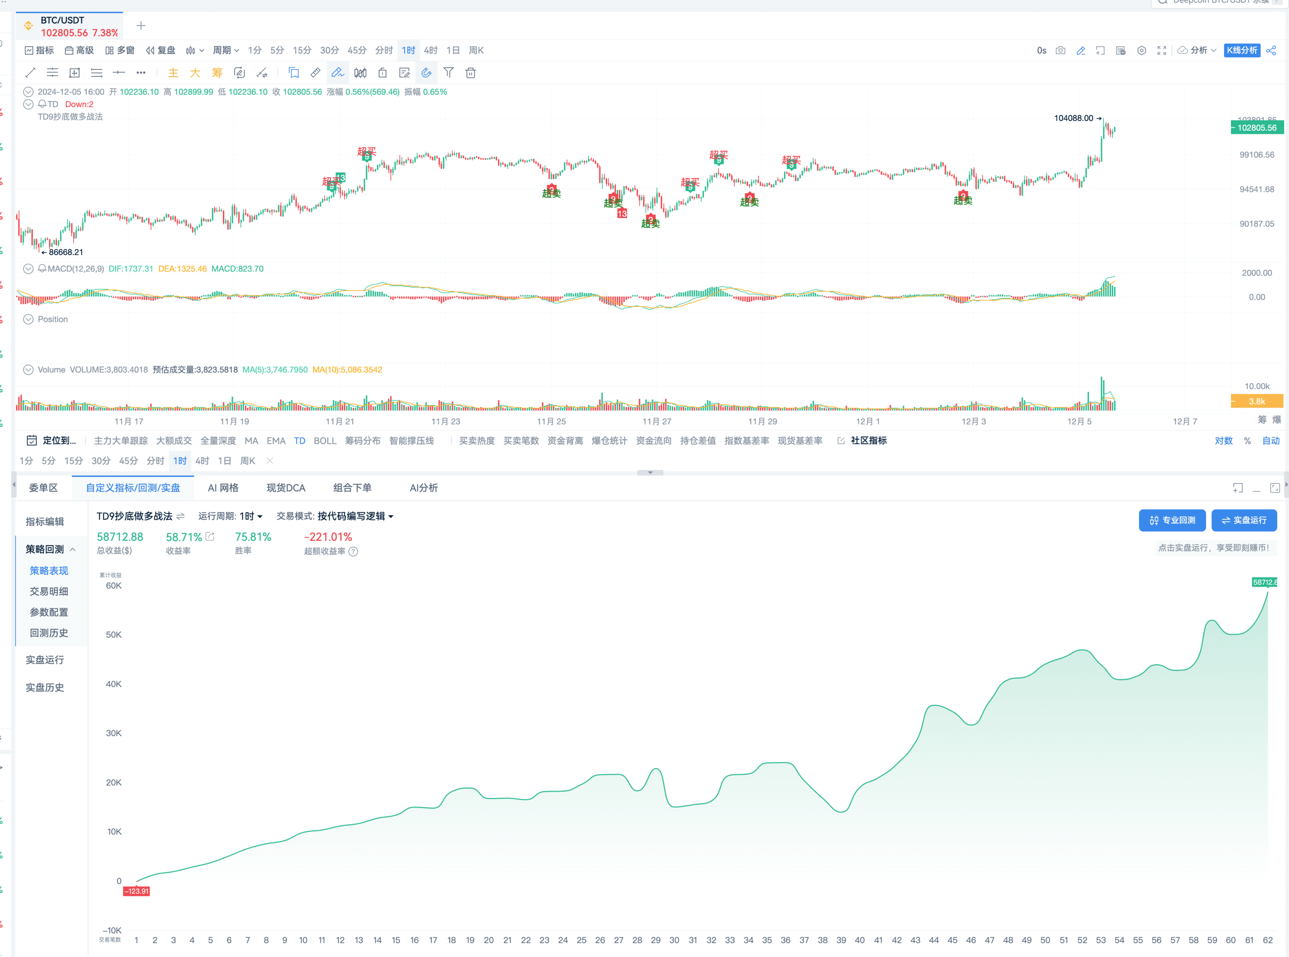Open the 高级 advanced menu
Viewport: 1289px width, 957px height.
coord(79,50)
